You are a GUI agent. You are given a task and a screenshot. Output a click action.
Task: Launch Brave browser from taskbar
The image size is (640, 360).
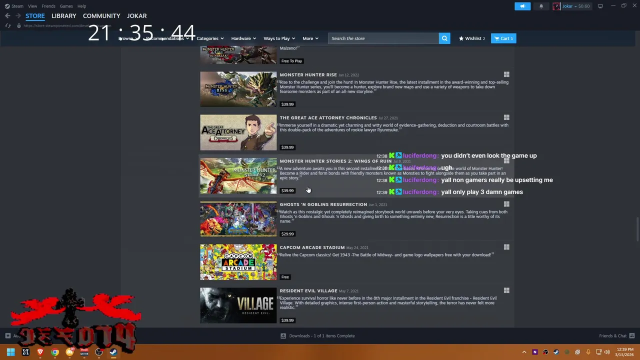pos(40,352)
